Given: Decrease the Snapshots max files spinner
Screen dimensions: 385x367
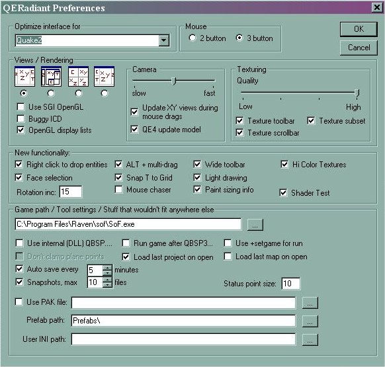Looking at the screenshot, I should click(x=107, y=285).
